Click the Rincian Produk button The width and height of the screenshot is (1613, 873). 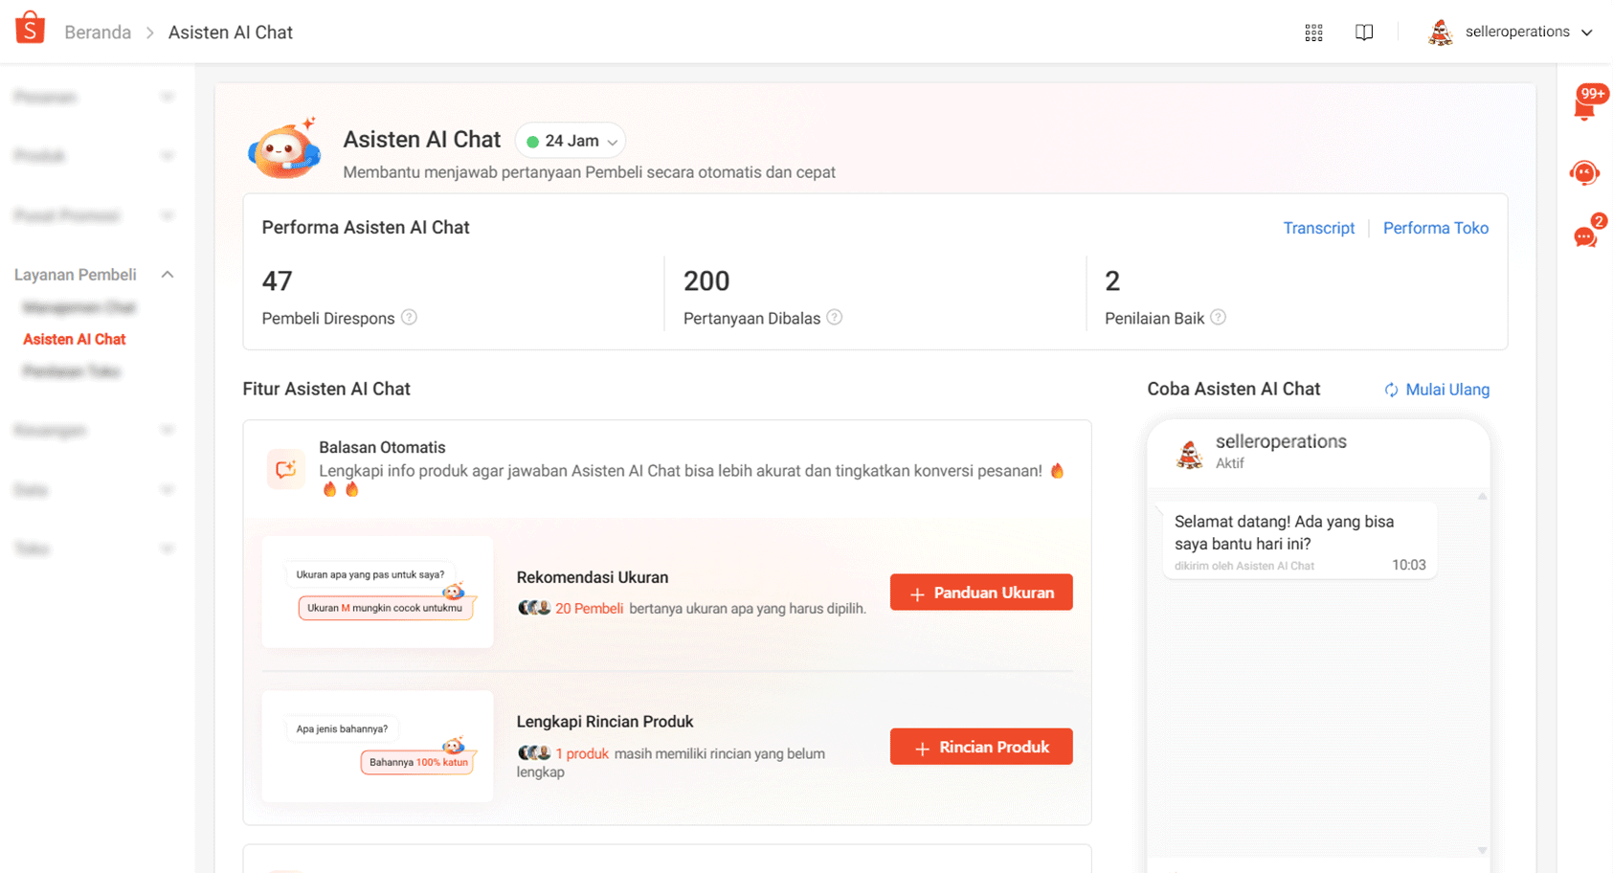click(x=981, y=747)
